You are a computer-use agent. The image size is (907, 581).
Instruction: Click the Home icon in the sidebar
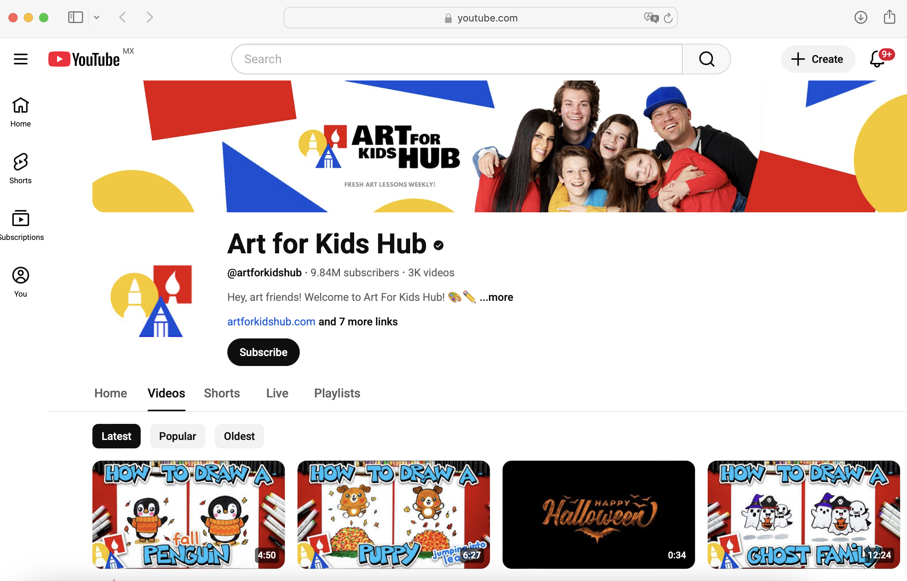click(x=20, y=112)
